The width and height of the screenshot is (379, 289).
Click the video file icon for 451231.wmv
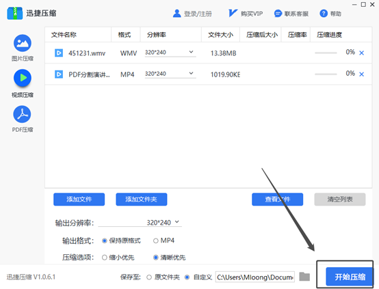click(x=59, y=53)
